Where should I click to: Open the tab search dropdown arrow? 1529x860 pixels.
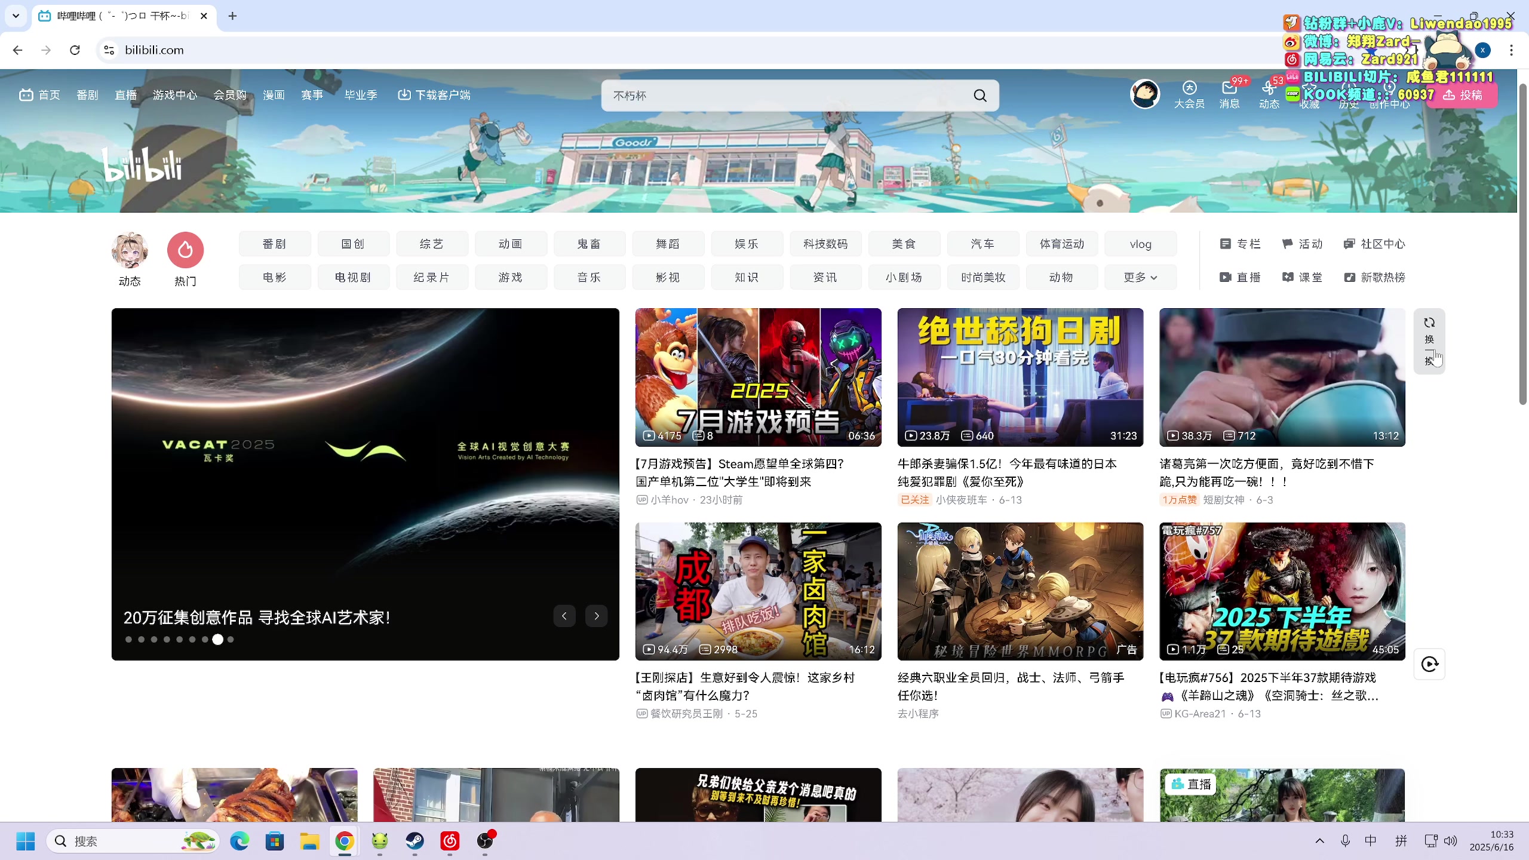point(16,16)
